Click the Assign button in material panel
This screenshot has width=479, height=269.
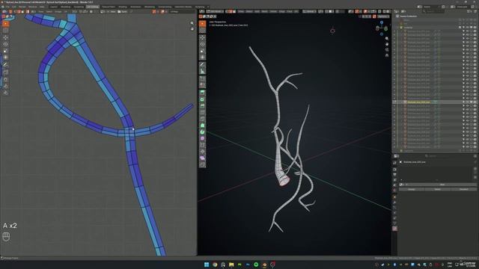412,189
